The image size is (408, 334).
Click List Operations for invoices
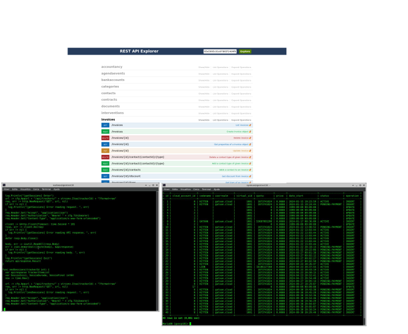coord(220,120)
